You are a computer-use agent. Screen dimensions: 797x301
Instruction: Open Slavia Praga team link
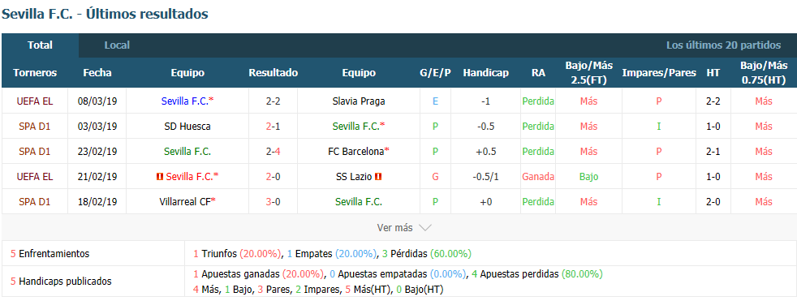click(359, 101)
